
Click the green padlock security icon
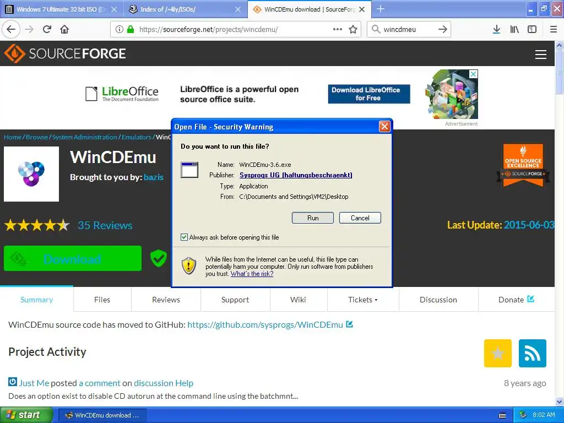(131, 29)
